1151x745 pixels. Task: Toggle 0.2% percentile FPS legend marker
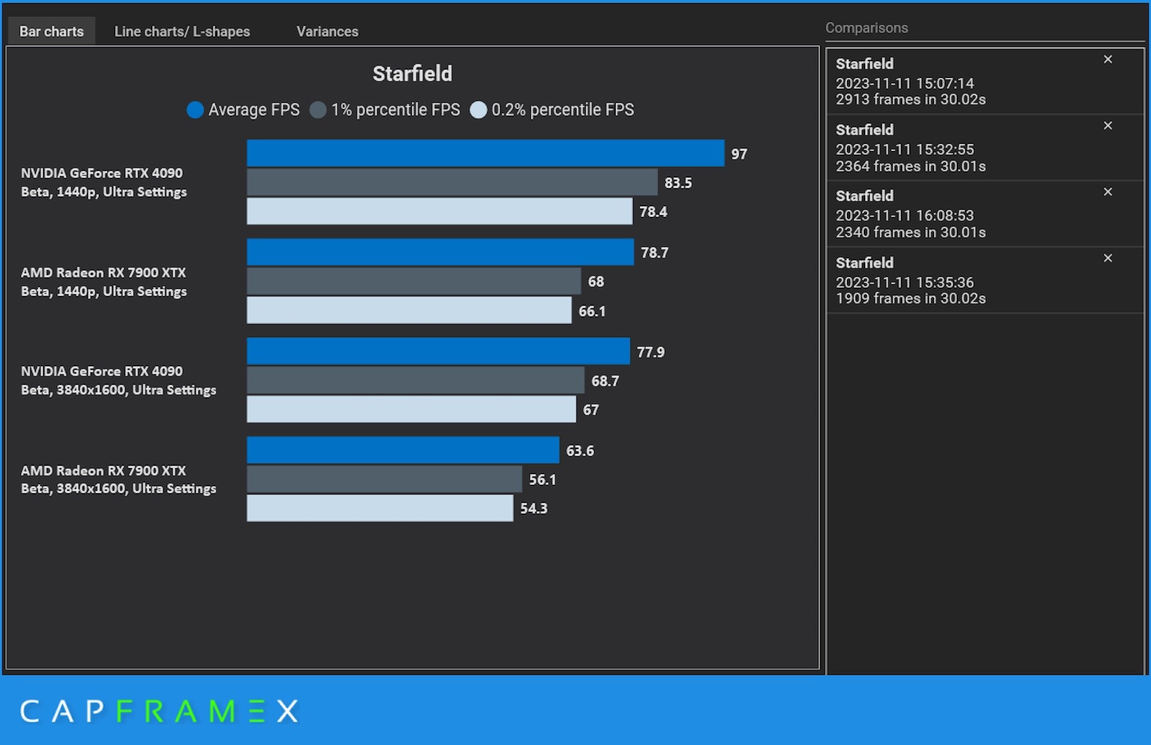click(x=478, y=110)
